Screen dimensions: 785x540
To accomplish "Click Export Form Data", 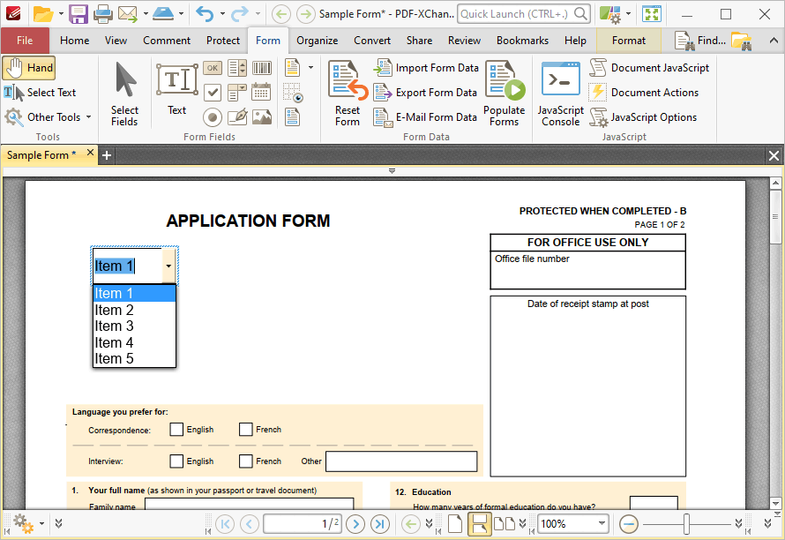I will (x=425, y=92).
